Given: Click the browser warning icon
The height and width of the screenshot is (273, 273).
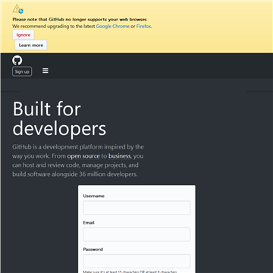Looking at the screenshot, I should coord(18,9).
